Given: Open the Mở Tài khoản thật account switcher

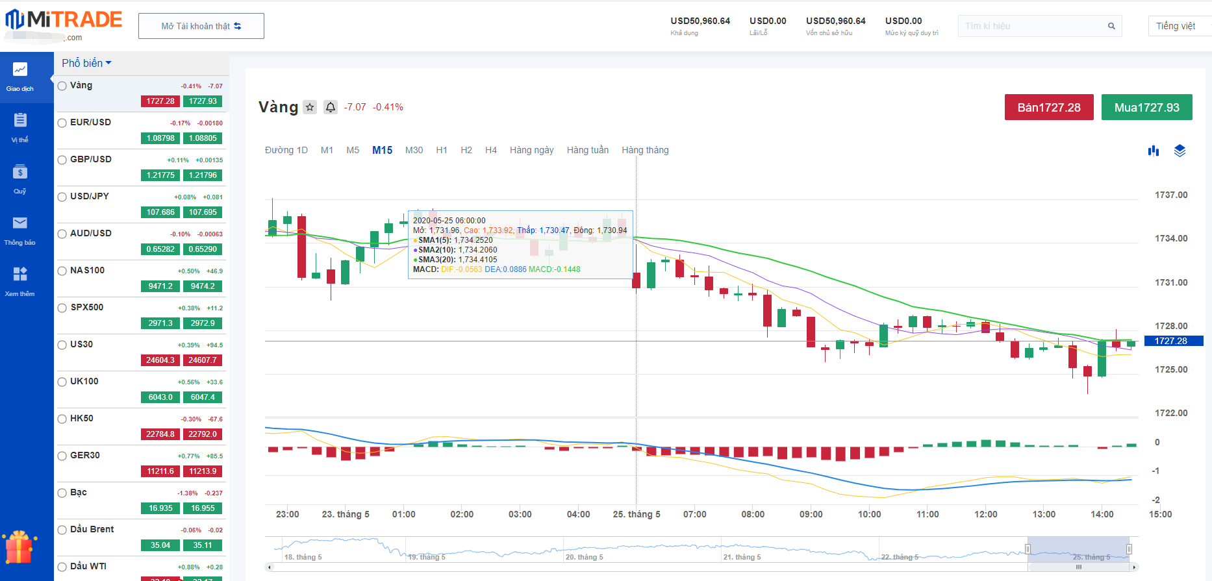Looking at the screenshot, I should pos(201,26).
